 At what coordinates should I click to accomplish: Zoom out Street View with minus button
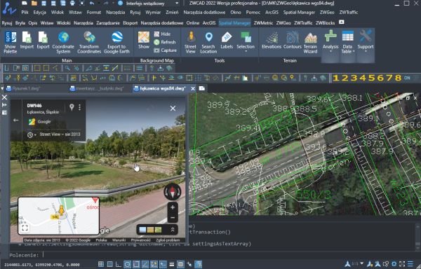coord(173,218)
